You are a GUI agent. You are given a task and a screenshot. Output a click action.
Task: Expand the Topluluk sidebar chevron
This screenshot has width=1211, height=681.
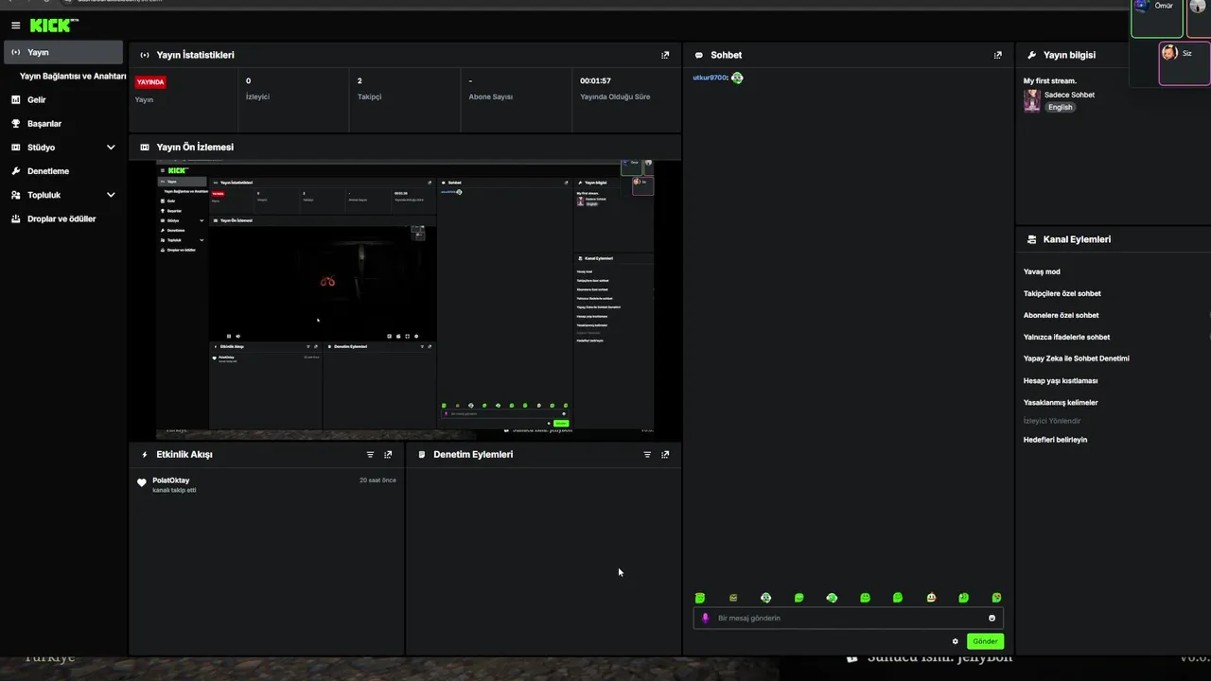111,195
